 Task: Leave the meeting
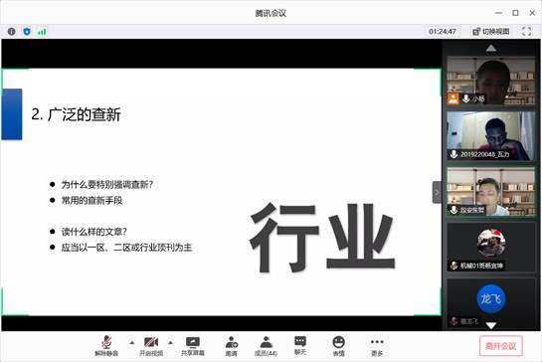click(x=501, y=346)
